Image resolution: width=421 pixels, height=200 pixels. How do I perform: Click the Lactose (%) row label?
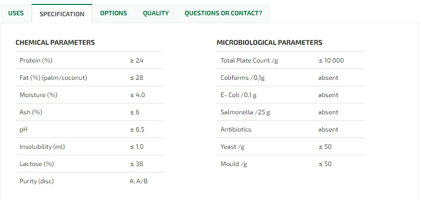pos(37,164)
